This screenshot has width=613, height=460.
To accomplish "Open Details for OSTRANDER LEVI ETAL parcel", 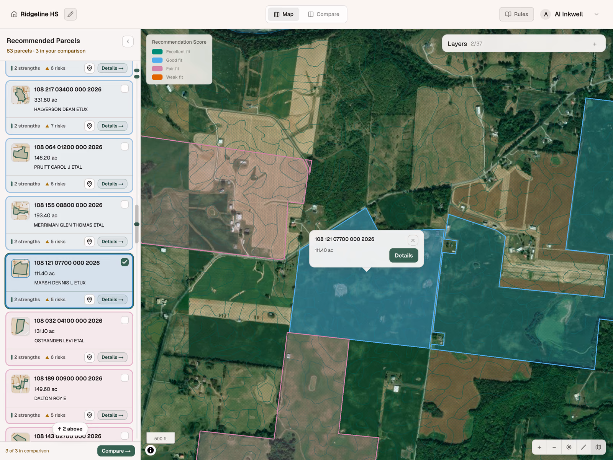I will pyautogui.click(x=112, y=357).
